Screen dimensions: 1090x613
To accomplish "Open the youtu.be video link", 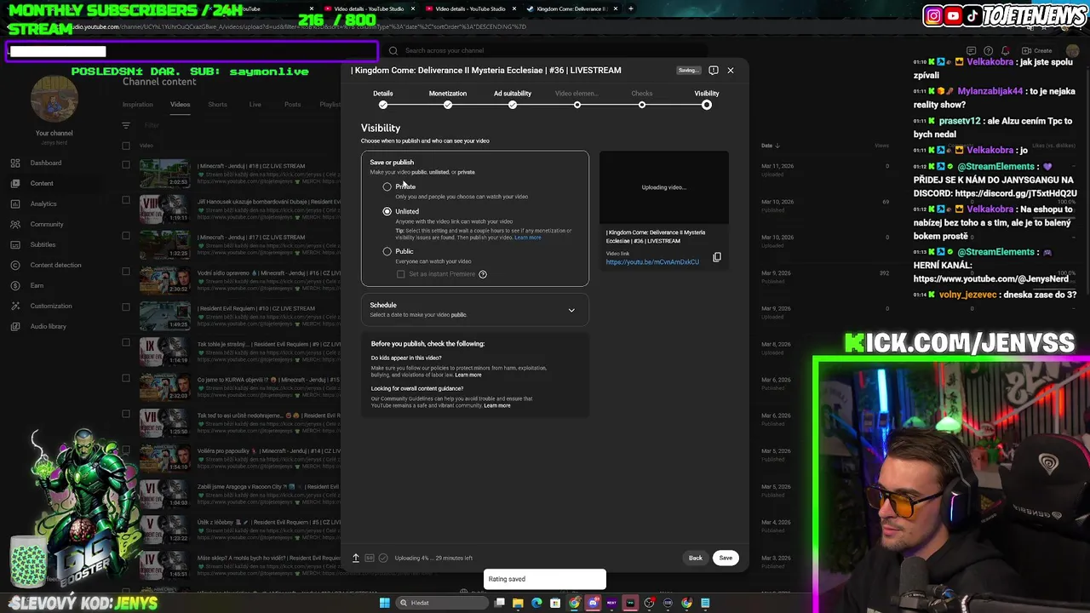I will tap(652, 262).
